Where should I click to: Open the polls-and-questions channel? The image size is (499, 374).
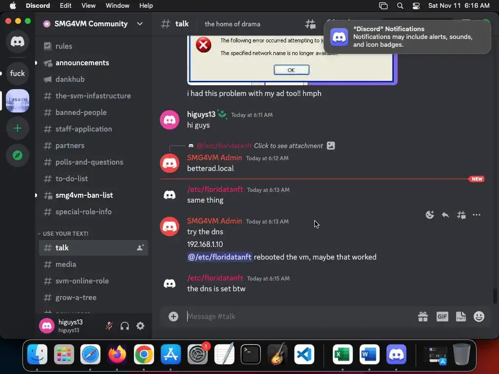pyautogui.click(x=94, y=162)
